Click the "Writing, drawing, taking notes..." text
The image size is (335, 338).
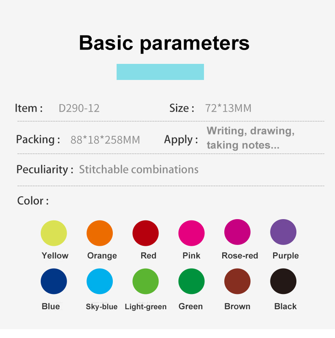250,138
